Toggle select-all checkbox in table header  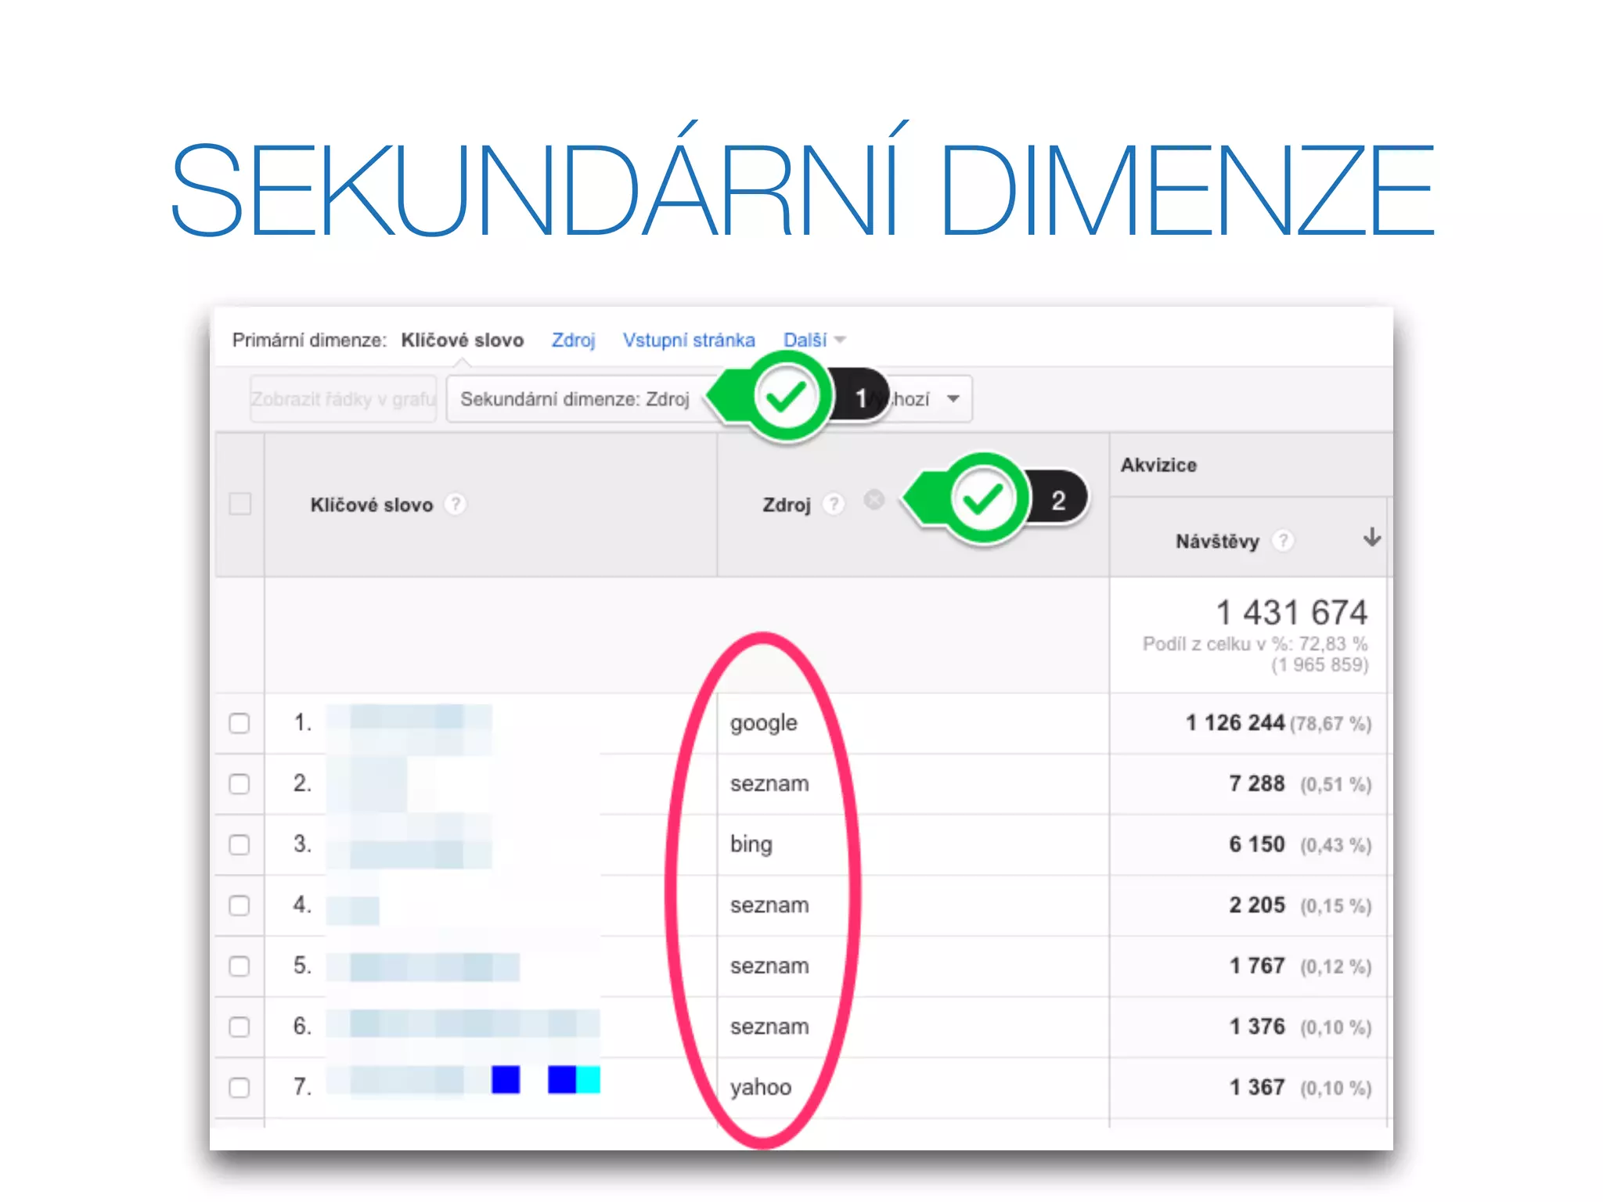click(x=240, y=504)
